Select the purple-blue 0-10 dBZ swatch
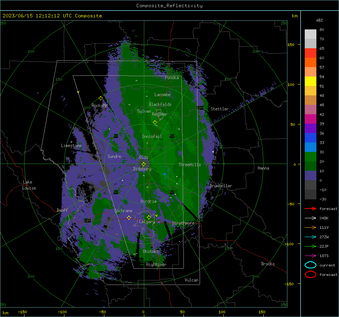Image resolution: width=339 pixels, height=317 pixels. click(x=310, y=176)
